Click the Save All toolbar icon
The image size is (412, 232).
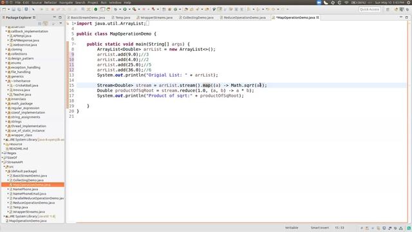[x=19, y=9]
